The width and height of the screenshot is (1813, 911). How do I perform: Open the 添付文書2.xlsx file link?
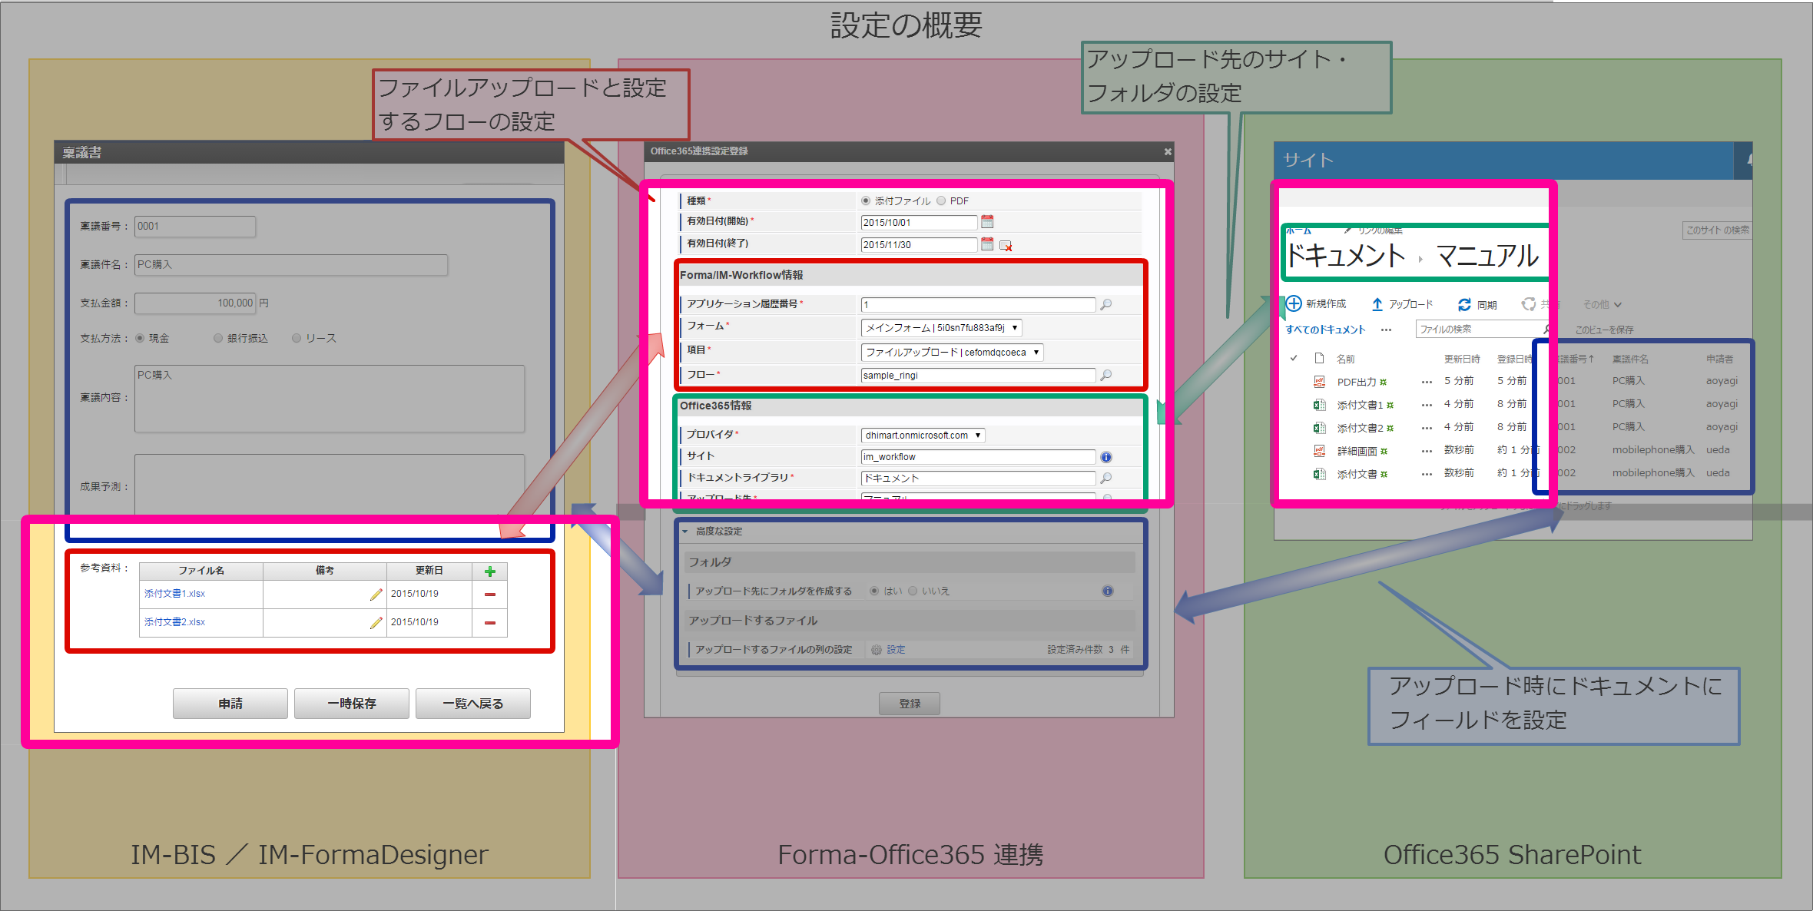(x=174, y=622)
